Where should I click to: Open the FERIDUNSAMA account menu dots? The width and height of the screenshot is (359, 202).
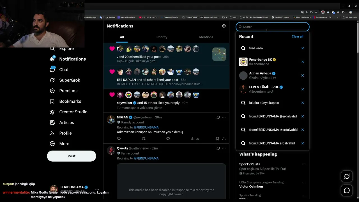(x=97, y=189)
